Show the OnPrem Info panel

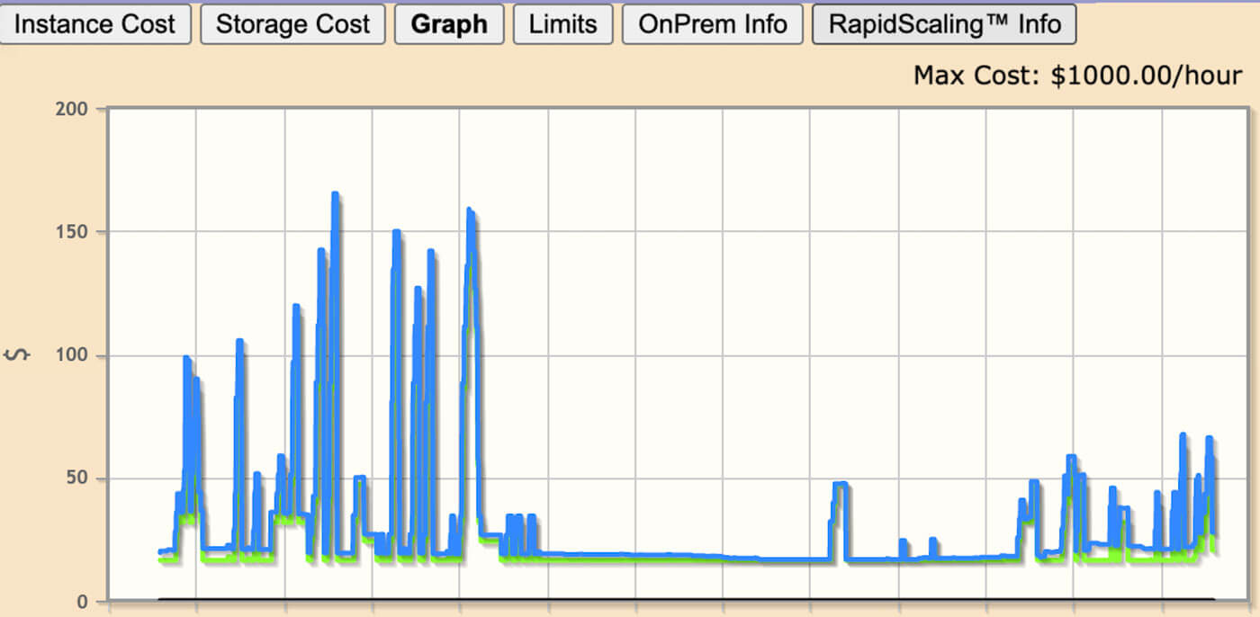click(712, 24)
